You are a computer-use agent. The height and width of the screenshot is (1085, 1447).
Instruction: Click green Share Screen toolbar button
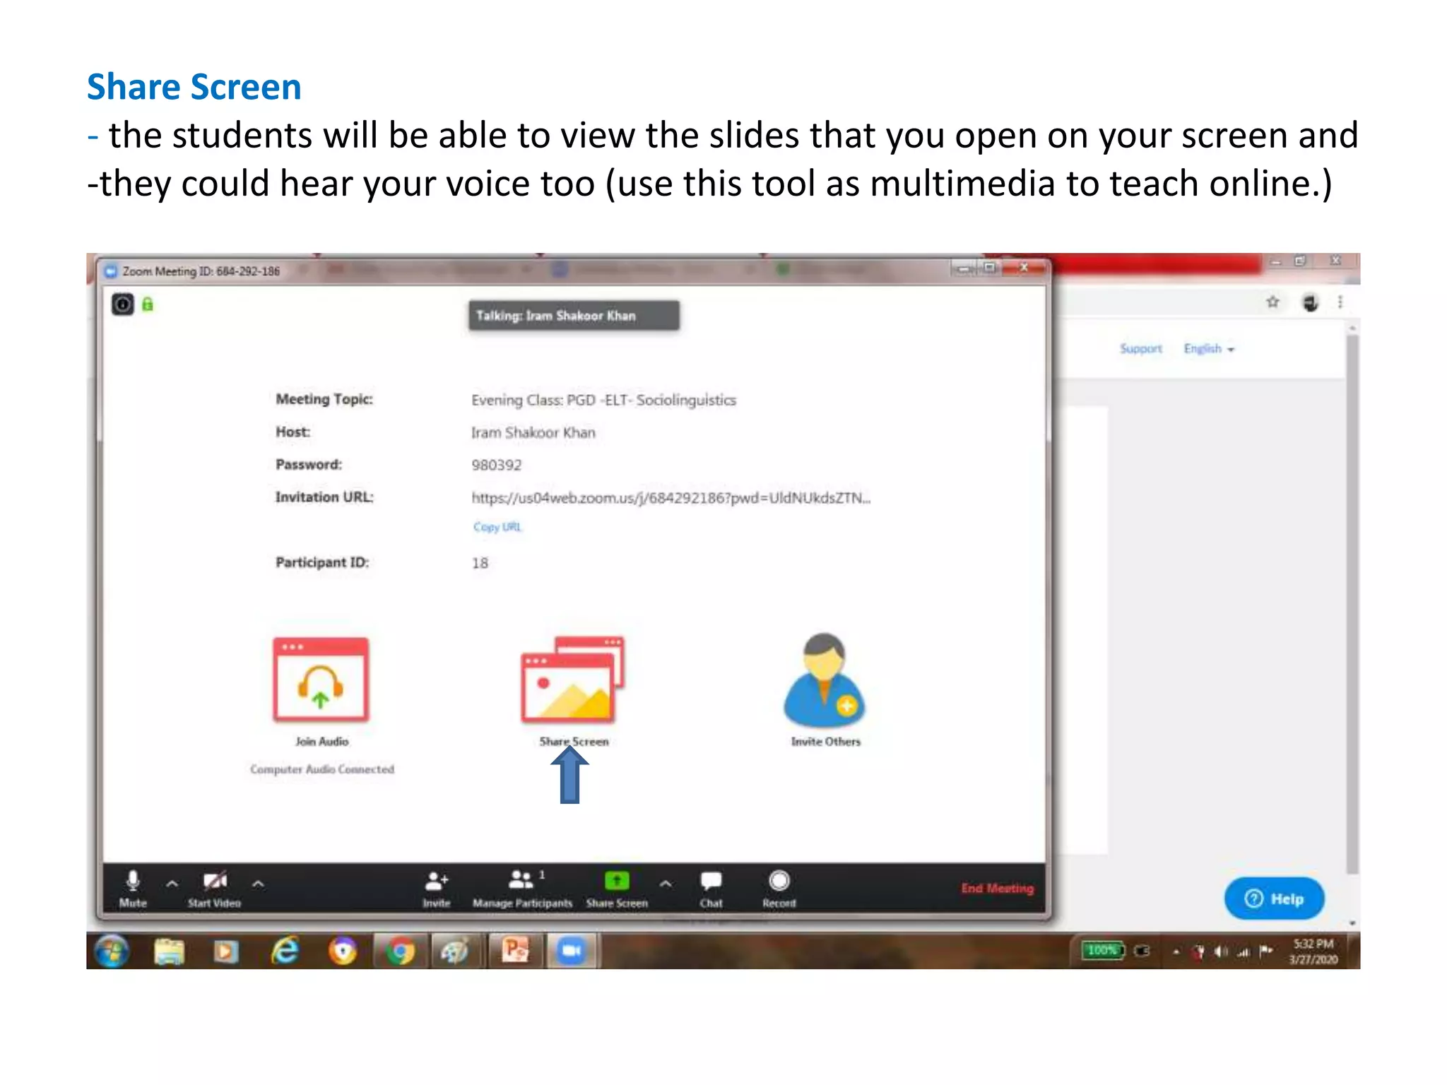[x=617, y=889]
